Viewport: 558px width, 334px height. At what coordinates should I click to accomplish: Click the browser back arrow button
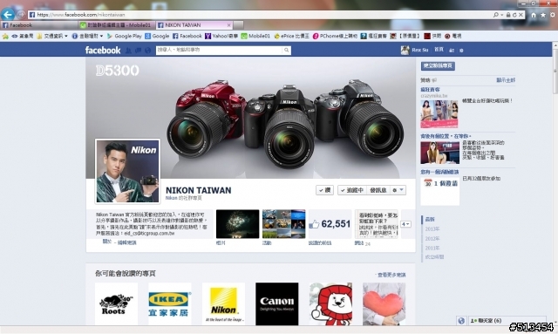click(x=8, y=15)
